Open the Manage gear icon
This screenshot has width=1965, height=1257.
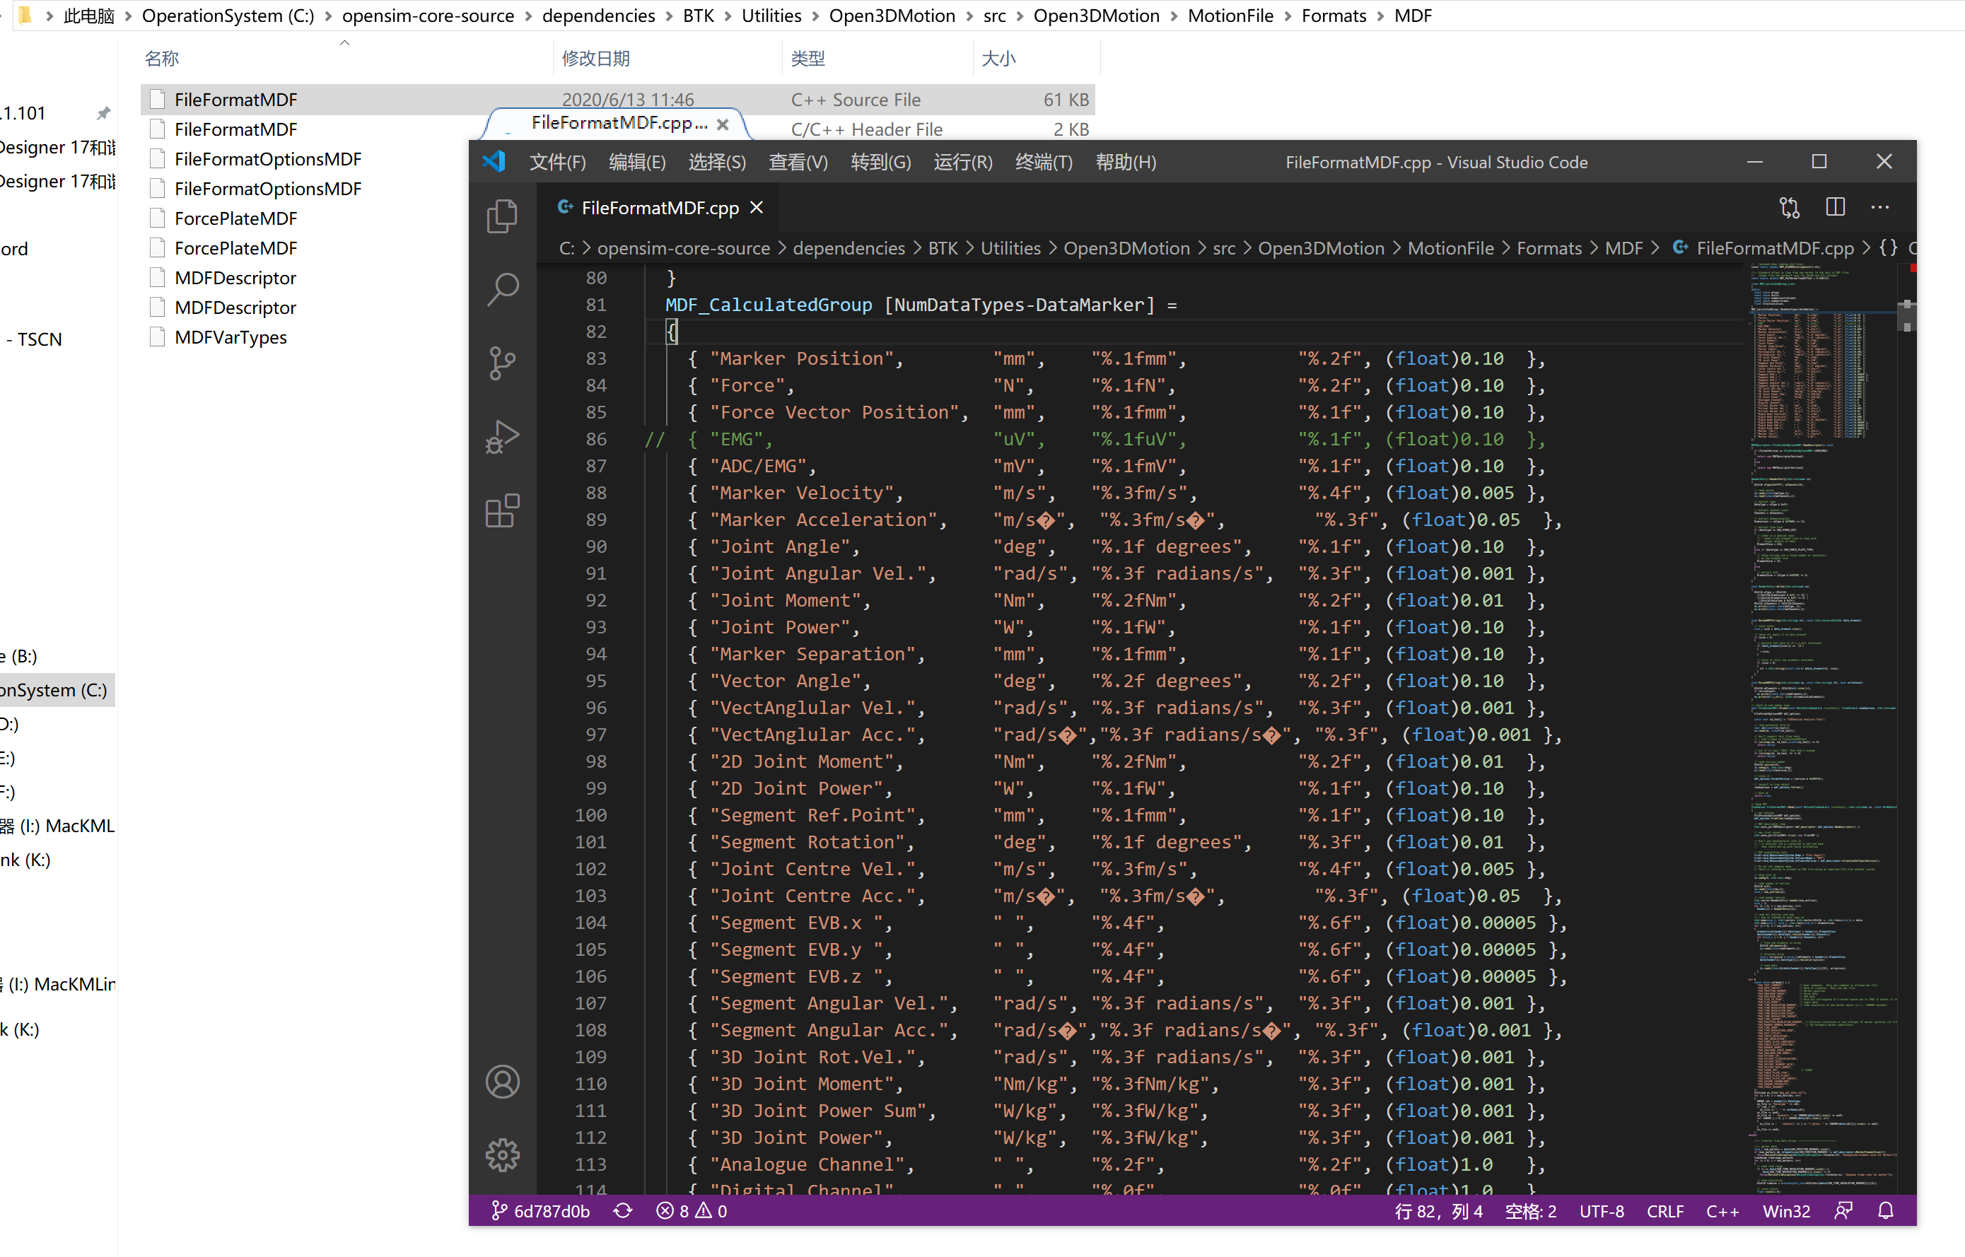[x=502, y=1154]
